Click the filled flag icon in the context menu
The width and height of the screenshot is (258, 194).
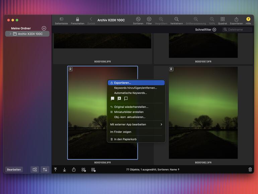[x=113, y=99]
